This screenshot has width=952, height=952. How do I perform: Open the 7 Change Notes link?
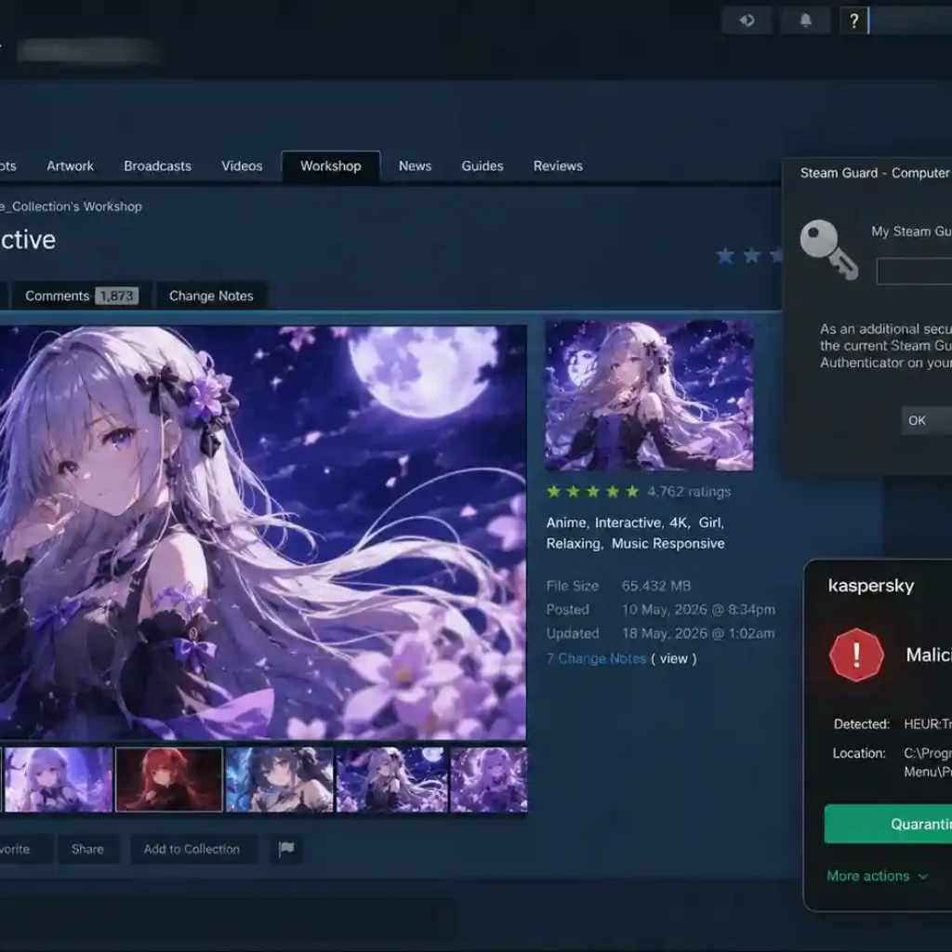[596, 658]
